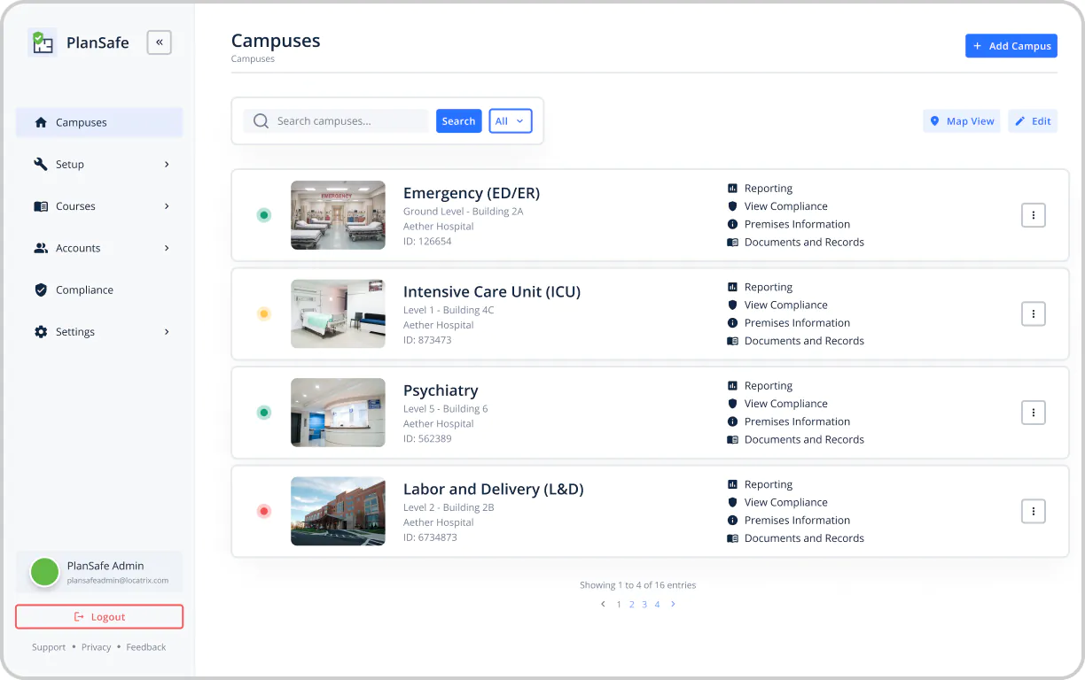
Task: Collapse the sidebar with the double-chevron button
Action: click(159, 42)
